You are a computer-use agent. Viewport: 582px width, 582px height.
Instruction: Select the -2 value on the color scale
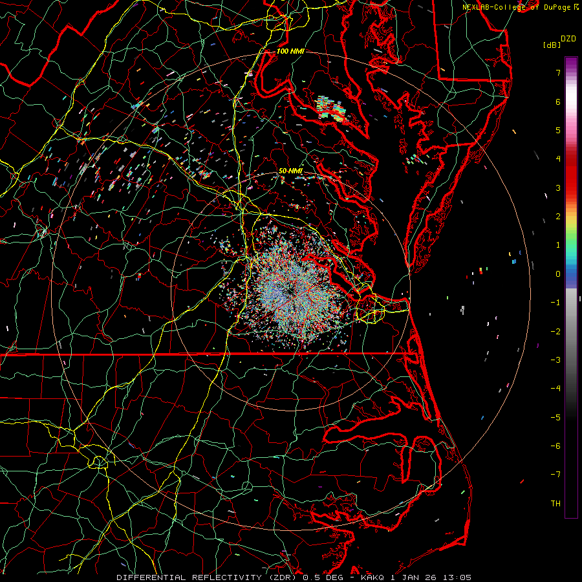coord(555,331)
